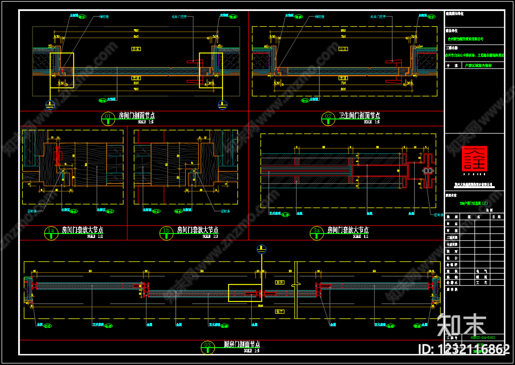Image resolution: width=515 pixels, height=365 pixels.
Task: Select the 房间门套放大节点 title beside bubble 3a
Action: click(x=348, y=230)
